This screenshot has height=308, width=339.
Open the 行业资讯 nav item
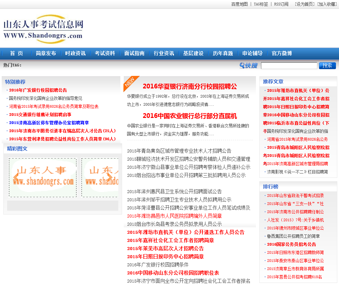(164, 53)
